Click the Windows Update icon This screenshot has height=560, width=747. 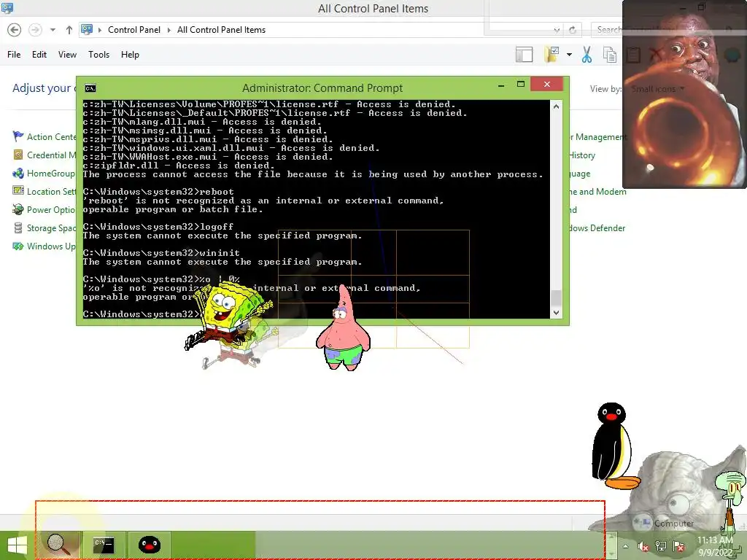[18, 246]
